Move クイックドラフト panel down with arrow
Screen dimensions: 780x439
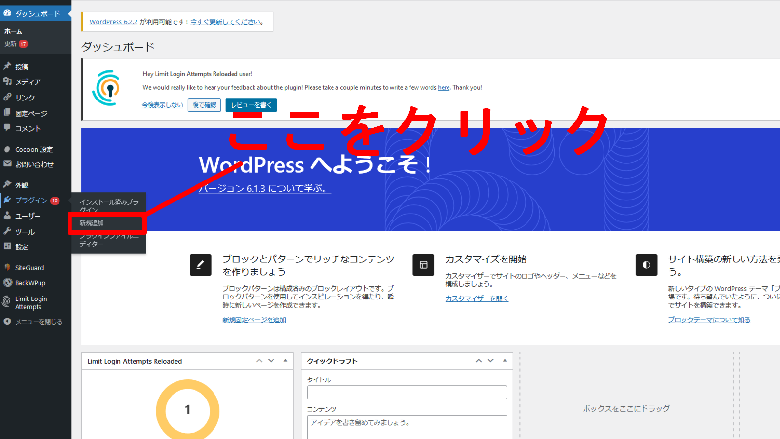point(491,361)
